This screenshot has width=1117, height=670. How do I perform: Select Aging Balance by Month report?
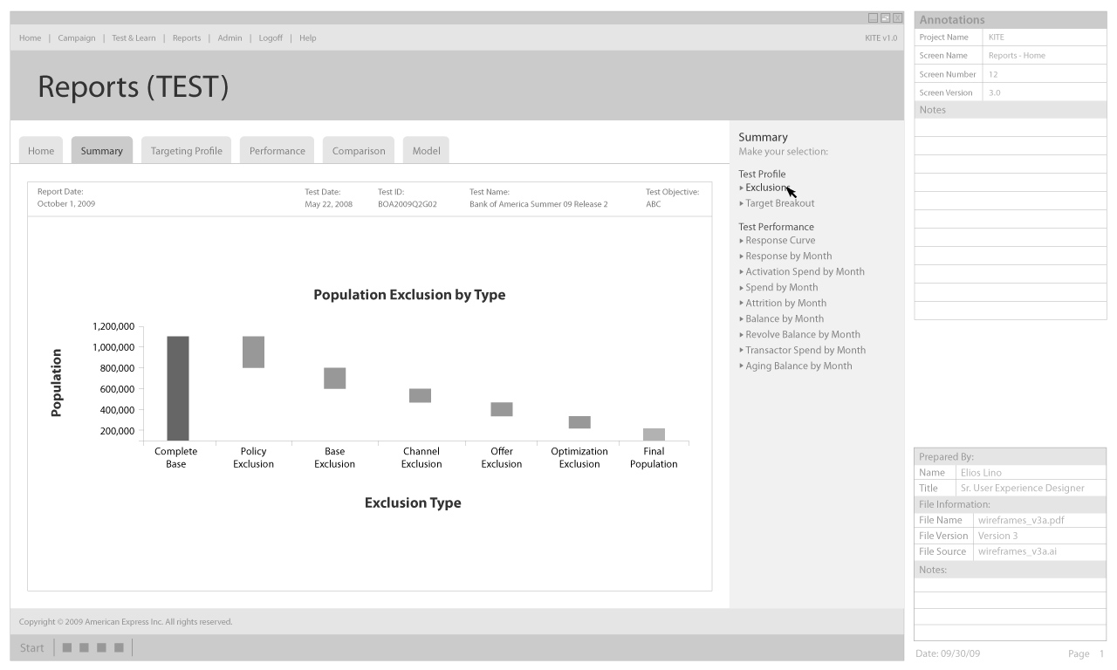pos(798,366)
